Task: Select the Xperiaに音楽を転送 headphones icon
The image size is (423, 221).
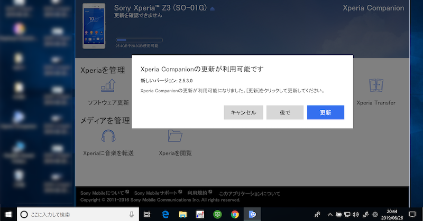Action: pos(108,137)
